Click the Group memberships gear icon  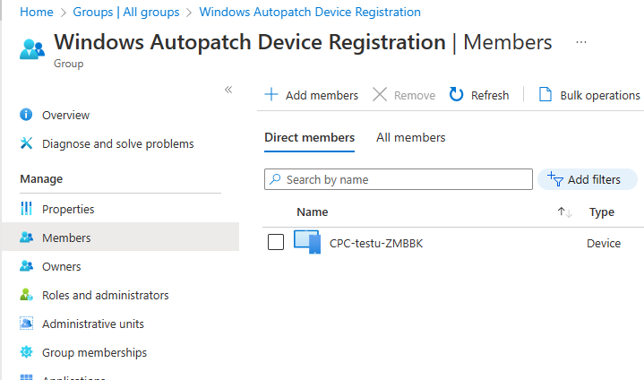pos(26,352)
